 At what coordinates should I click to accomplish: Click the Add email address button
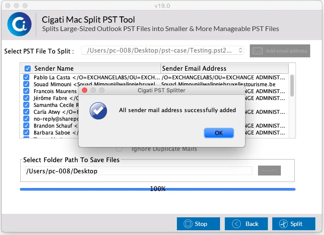(x=280, y=51)
